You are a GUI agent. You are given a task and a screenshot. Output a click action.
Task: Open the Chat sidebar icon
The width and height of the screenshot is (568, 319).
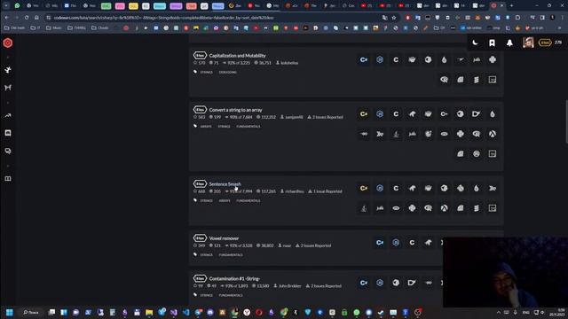click(8, 133)
